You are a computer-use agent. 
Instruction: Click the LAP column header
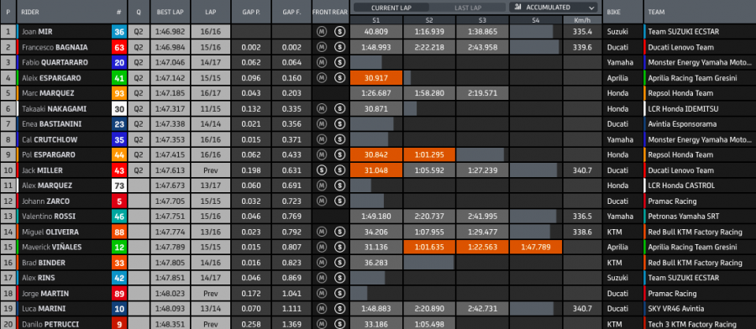(210, 12)
